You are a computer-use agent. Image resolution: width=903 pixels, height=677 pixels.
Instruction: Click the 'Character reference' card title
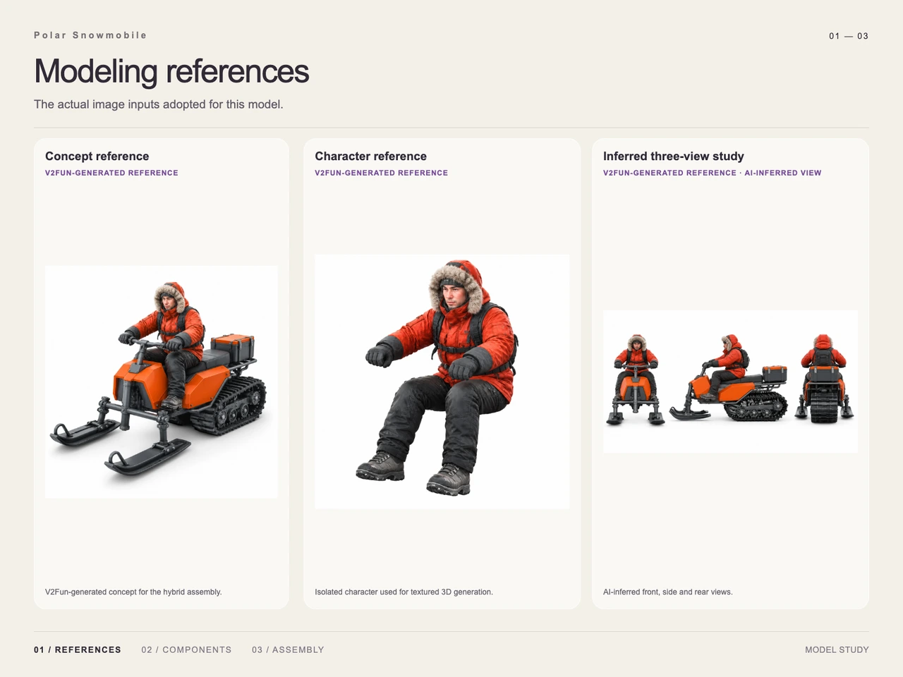[370, 157]
